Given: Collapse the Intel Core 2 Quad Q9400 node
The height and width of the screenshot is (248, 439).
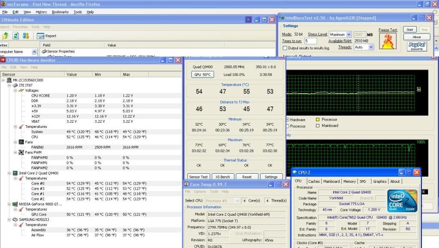Looking at the screenshot, I should point(9,173).
